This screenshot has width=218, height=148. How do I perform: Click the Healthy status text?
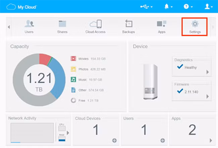tap(190, 68)
